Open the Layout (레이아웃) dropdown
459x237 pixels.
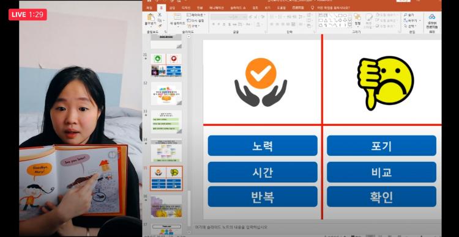(x=196, y=15)
